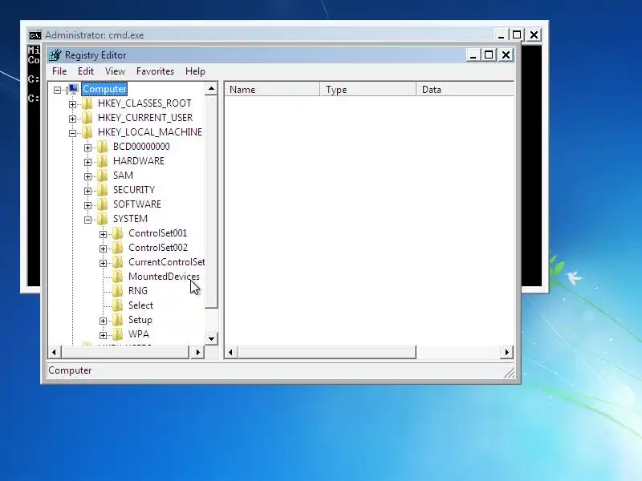Click the RNG folder icon
Image resolution: width=642 pixels, height=481 pixels.
[x=118, y=291]
